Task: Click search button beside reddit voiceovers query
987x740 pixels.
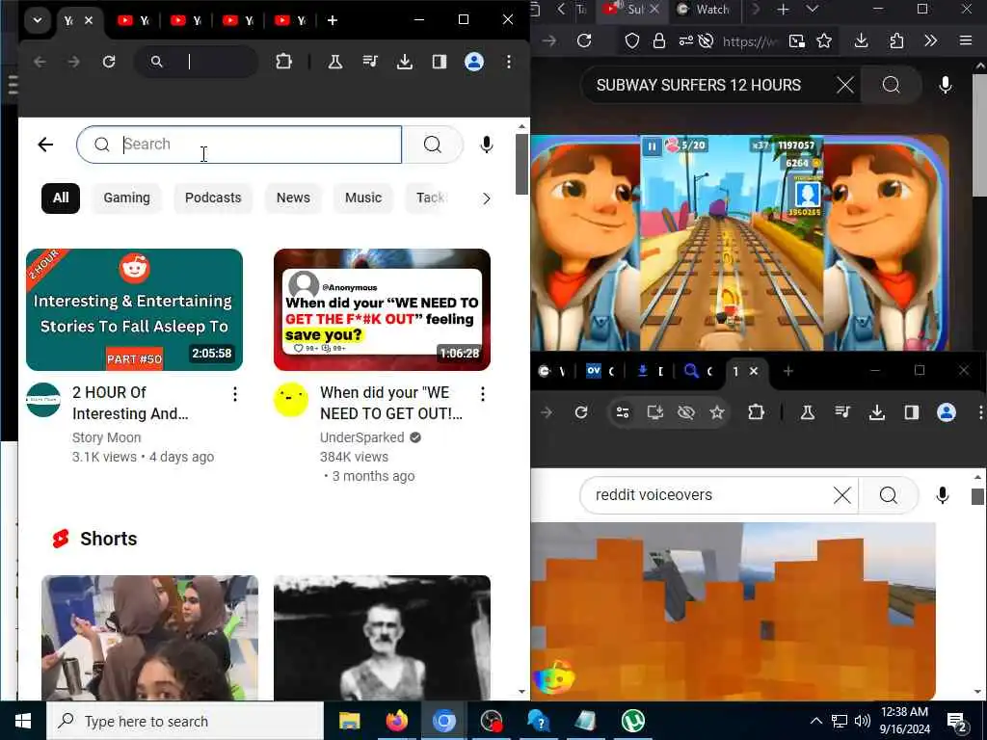Action: (888, 495)
